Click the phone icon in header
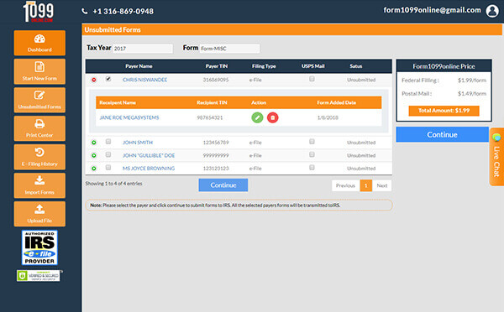The height and width of the screenshot is (312, 504). click(85, 11)
